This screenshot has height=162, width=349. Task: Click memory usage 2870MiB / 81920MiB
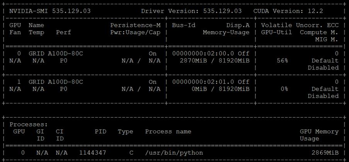(x=215, y=61)
